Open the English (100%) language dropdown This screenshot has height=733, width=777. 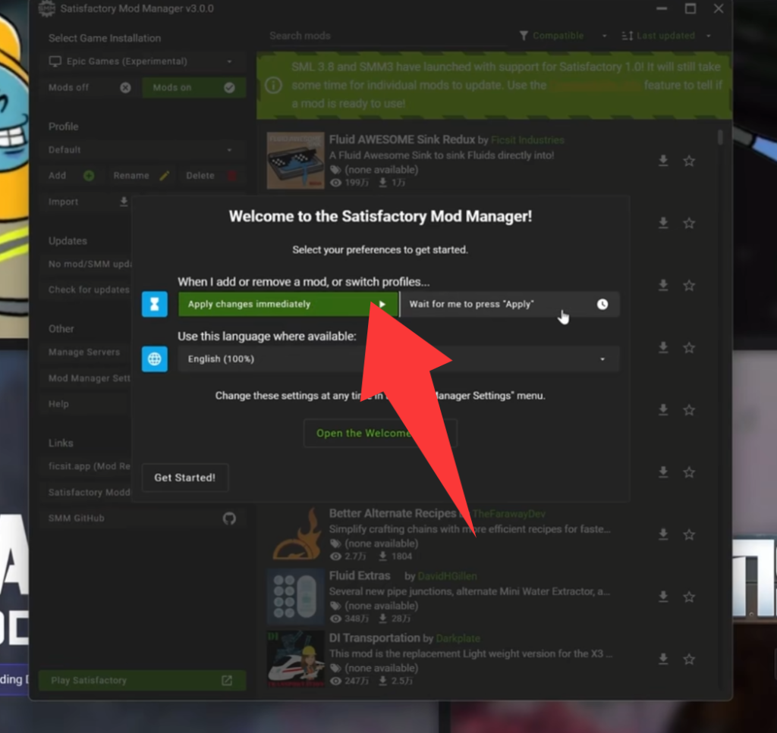pyautogui.click(x=398, y=359)
